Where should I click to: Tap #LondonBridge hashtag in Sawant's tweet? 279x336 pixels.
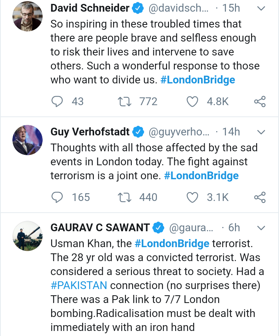click(172, 244)
